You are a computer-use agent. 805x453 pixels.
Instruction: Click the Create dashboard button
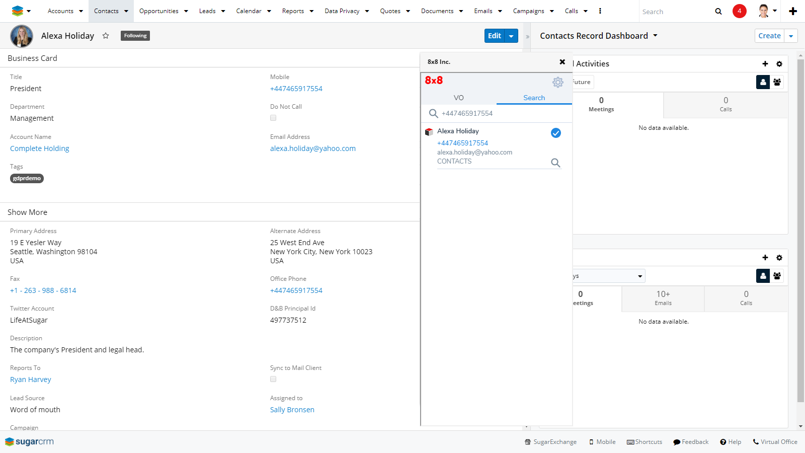770,36
